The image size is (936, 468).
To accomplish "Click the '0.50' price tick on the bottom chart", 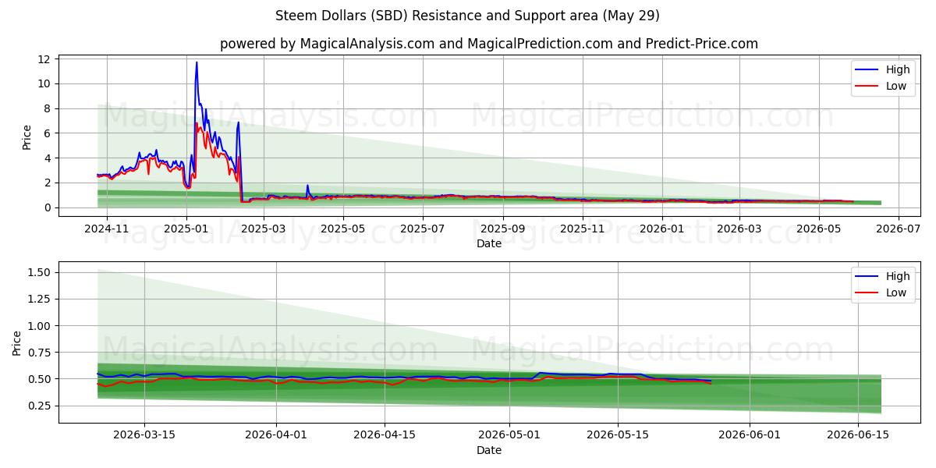I will pos(40,379).
